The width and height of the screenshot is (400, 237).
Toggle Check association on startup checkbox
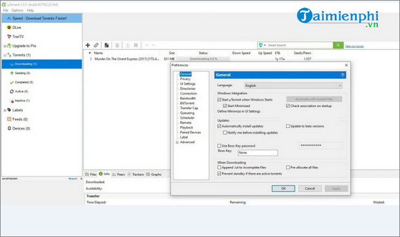(x=288, y=106)
